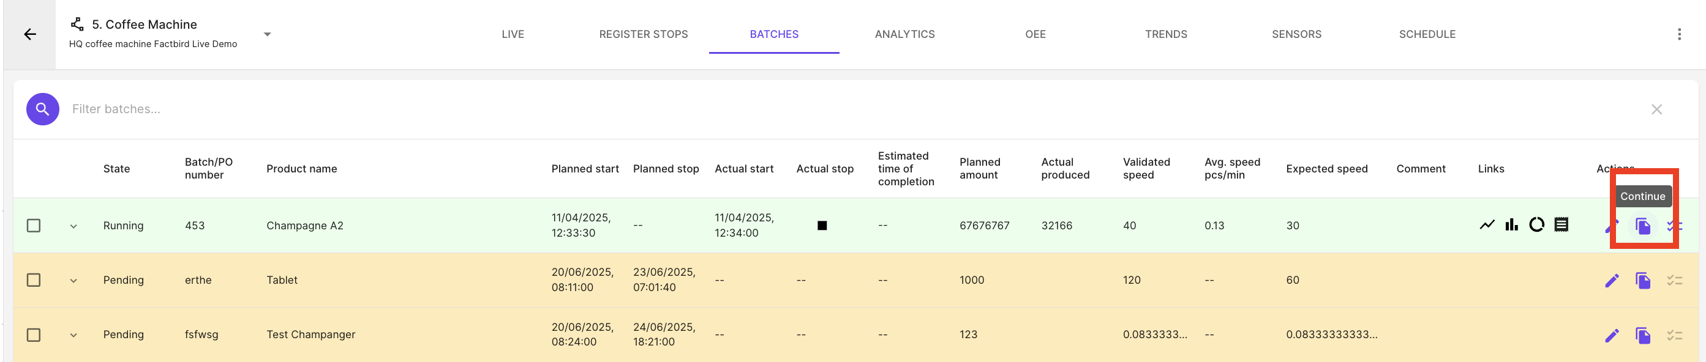The image size is (1706, 362).
Task: Open the REGISTER STOPS tab
Action: coord(643,34)
